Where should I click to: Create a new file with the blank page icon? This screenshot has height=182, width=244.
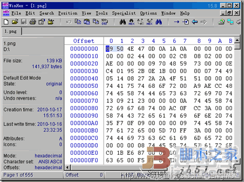[x=6, y=21]
